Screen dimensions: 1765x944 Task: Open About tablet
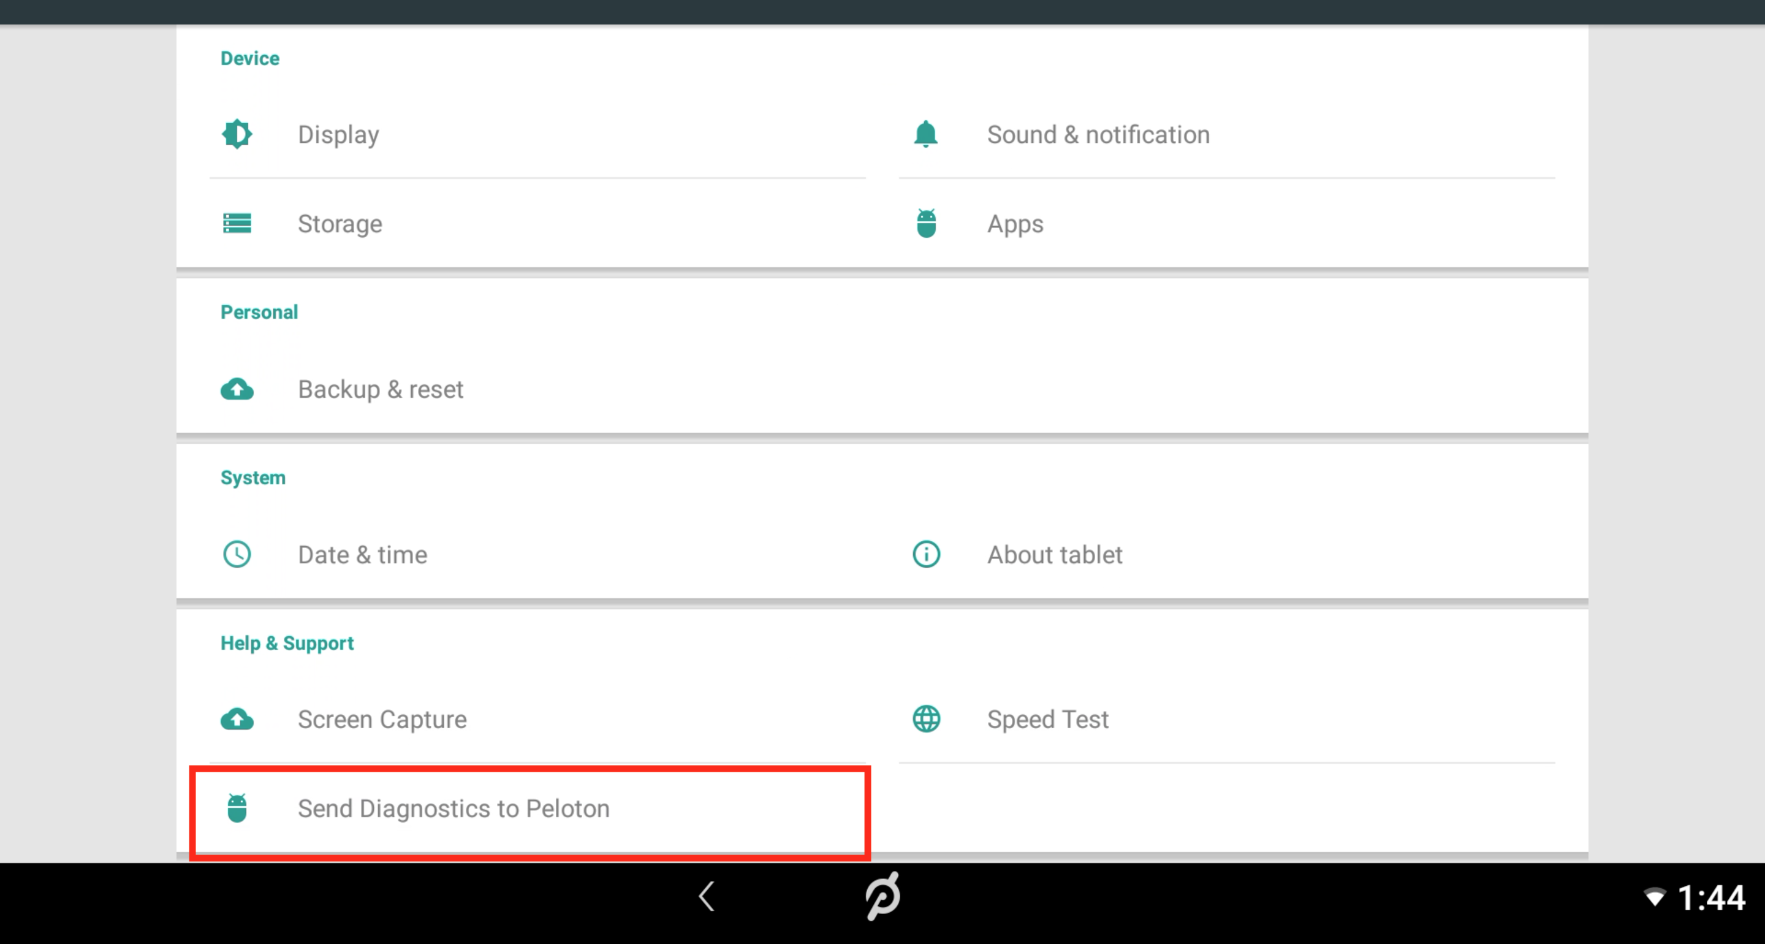point(1227,554)
